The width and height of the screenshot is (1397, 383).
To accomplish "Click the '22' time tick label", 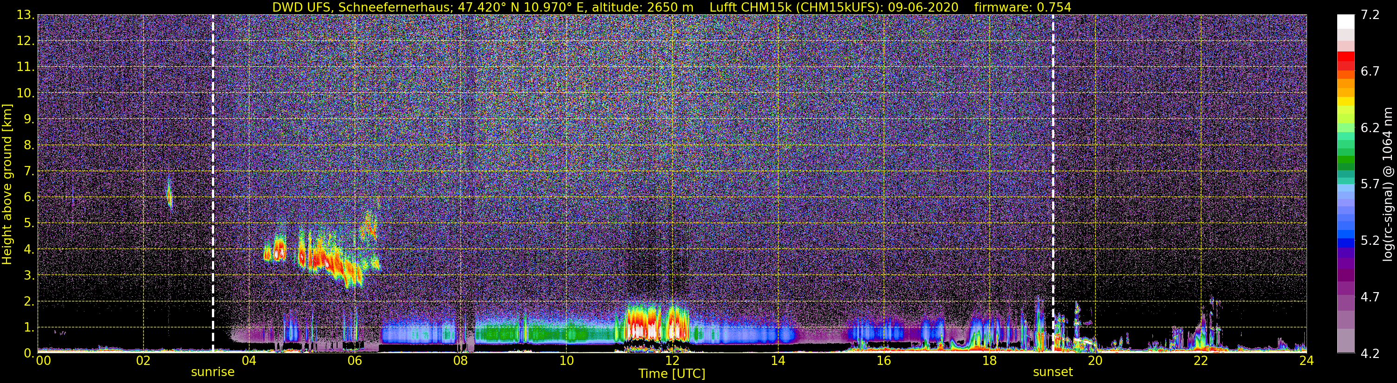I will click(1201, 361).
